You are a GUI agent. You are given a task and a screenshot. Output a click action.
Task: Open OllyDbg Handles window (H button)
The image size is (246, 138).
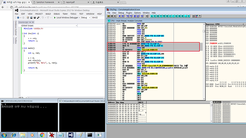167,16
